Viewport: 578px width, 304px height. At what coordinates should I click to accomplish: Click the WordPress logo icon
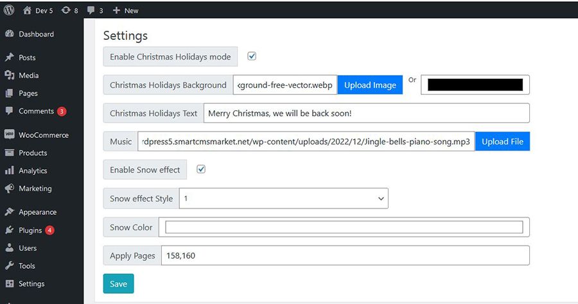pos(9,10)
